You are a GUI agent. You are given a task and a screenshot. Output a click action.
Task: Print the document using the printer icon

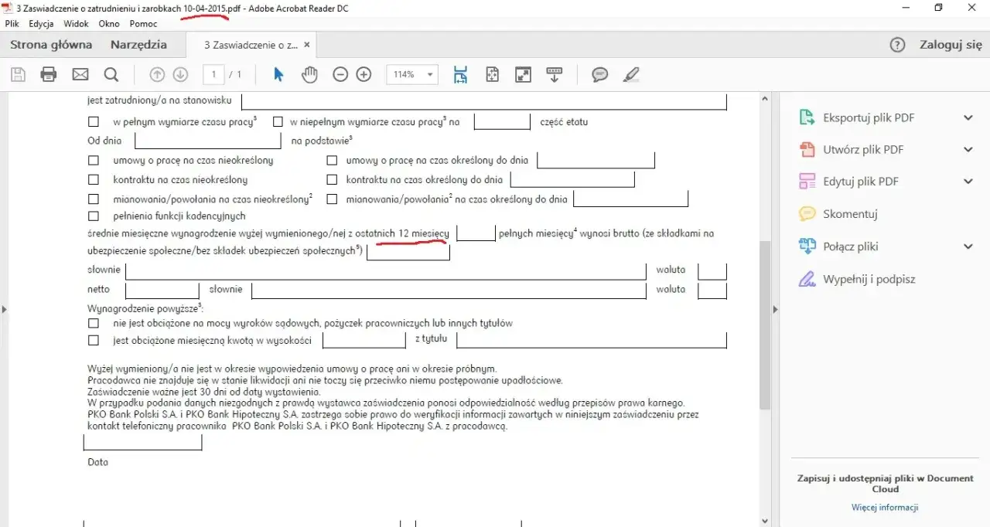(49, 74)
